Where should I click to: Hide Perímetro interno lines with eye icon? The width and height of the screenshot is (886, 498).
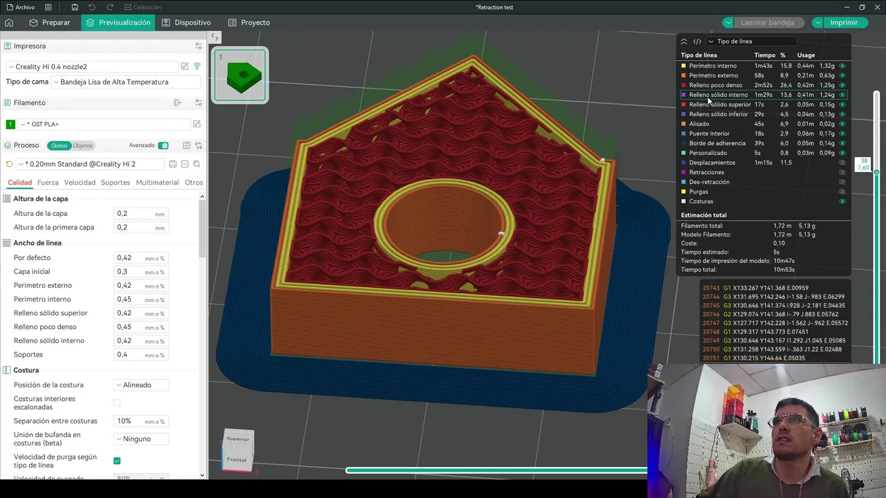click(x=842, y=66)
